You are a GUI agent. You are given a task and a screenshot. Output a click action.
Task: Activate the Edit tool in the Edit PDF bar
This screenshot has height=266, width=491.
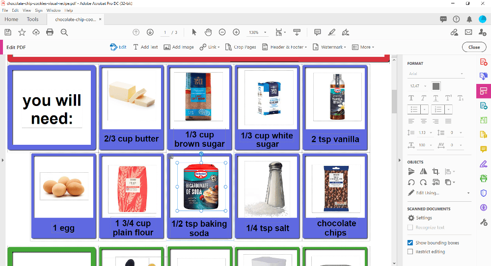coord(118,47)
